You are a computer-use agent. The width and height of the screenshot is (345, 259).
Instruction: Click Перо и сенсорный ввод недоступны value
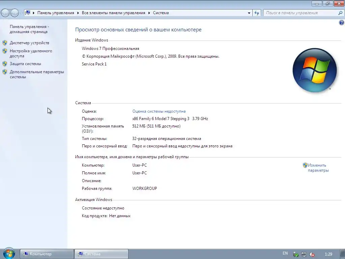[182, 146]
